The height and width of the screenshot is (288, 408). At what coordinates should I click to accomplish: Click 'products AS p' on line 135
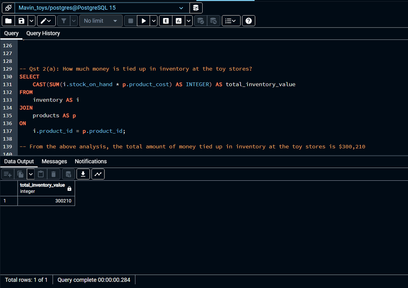pos(54,116)
